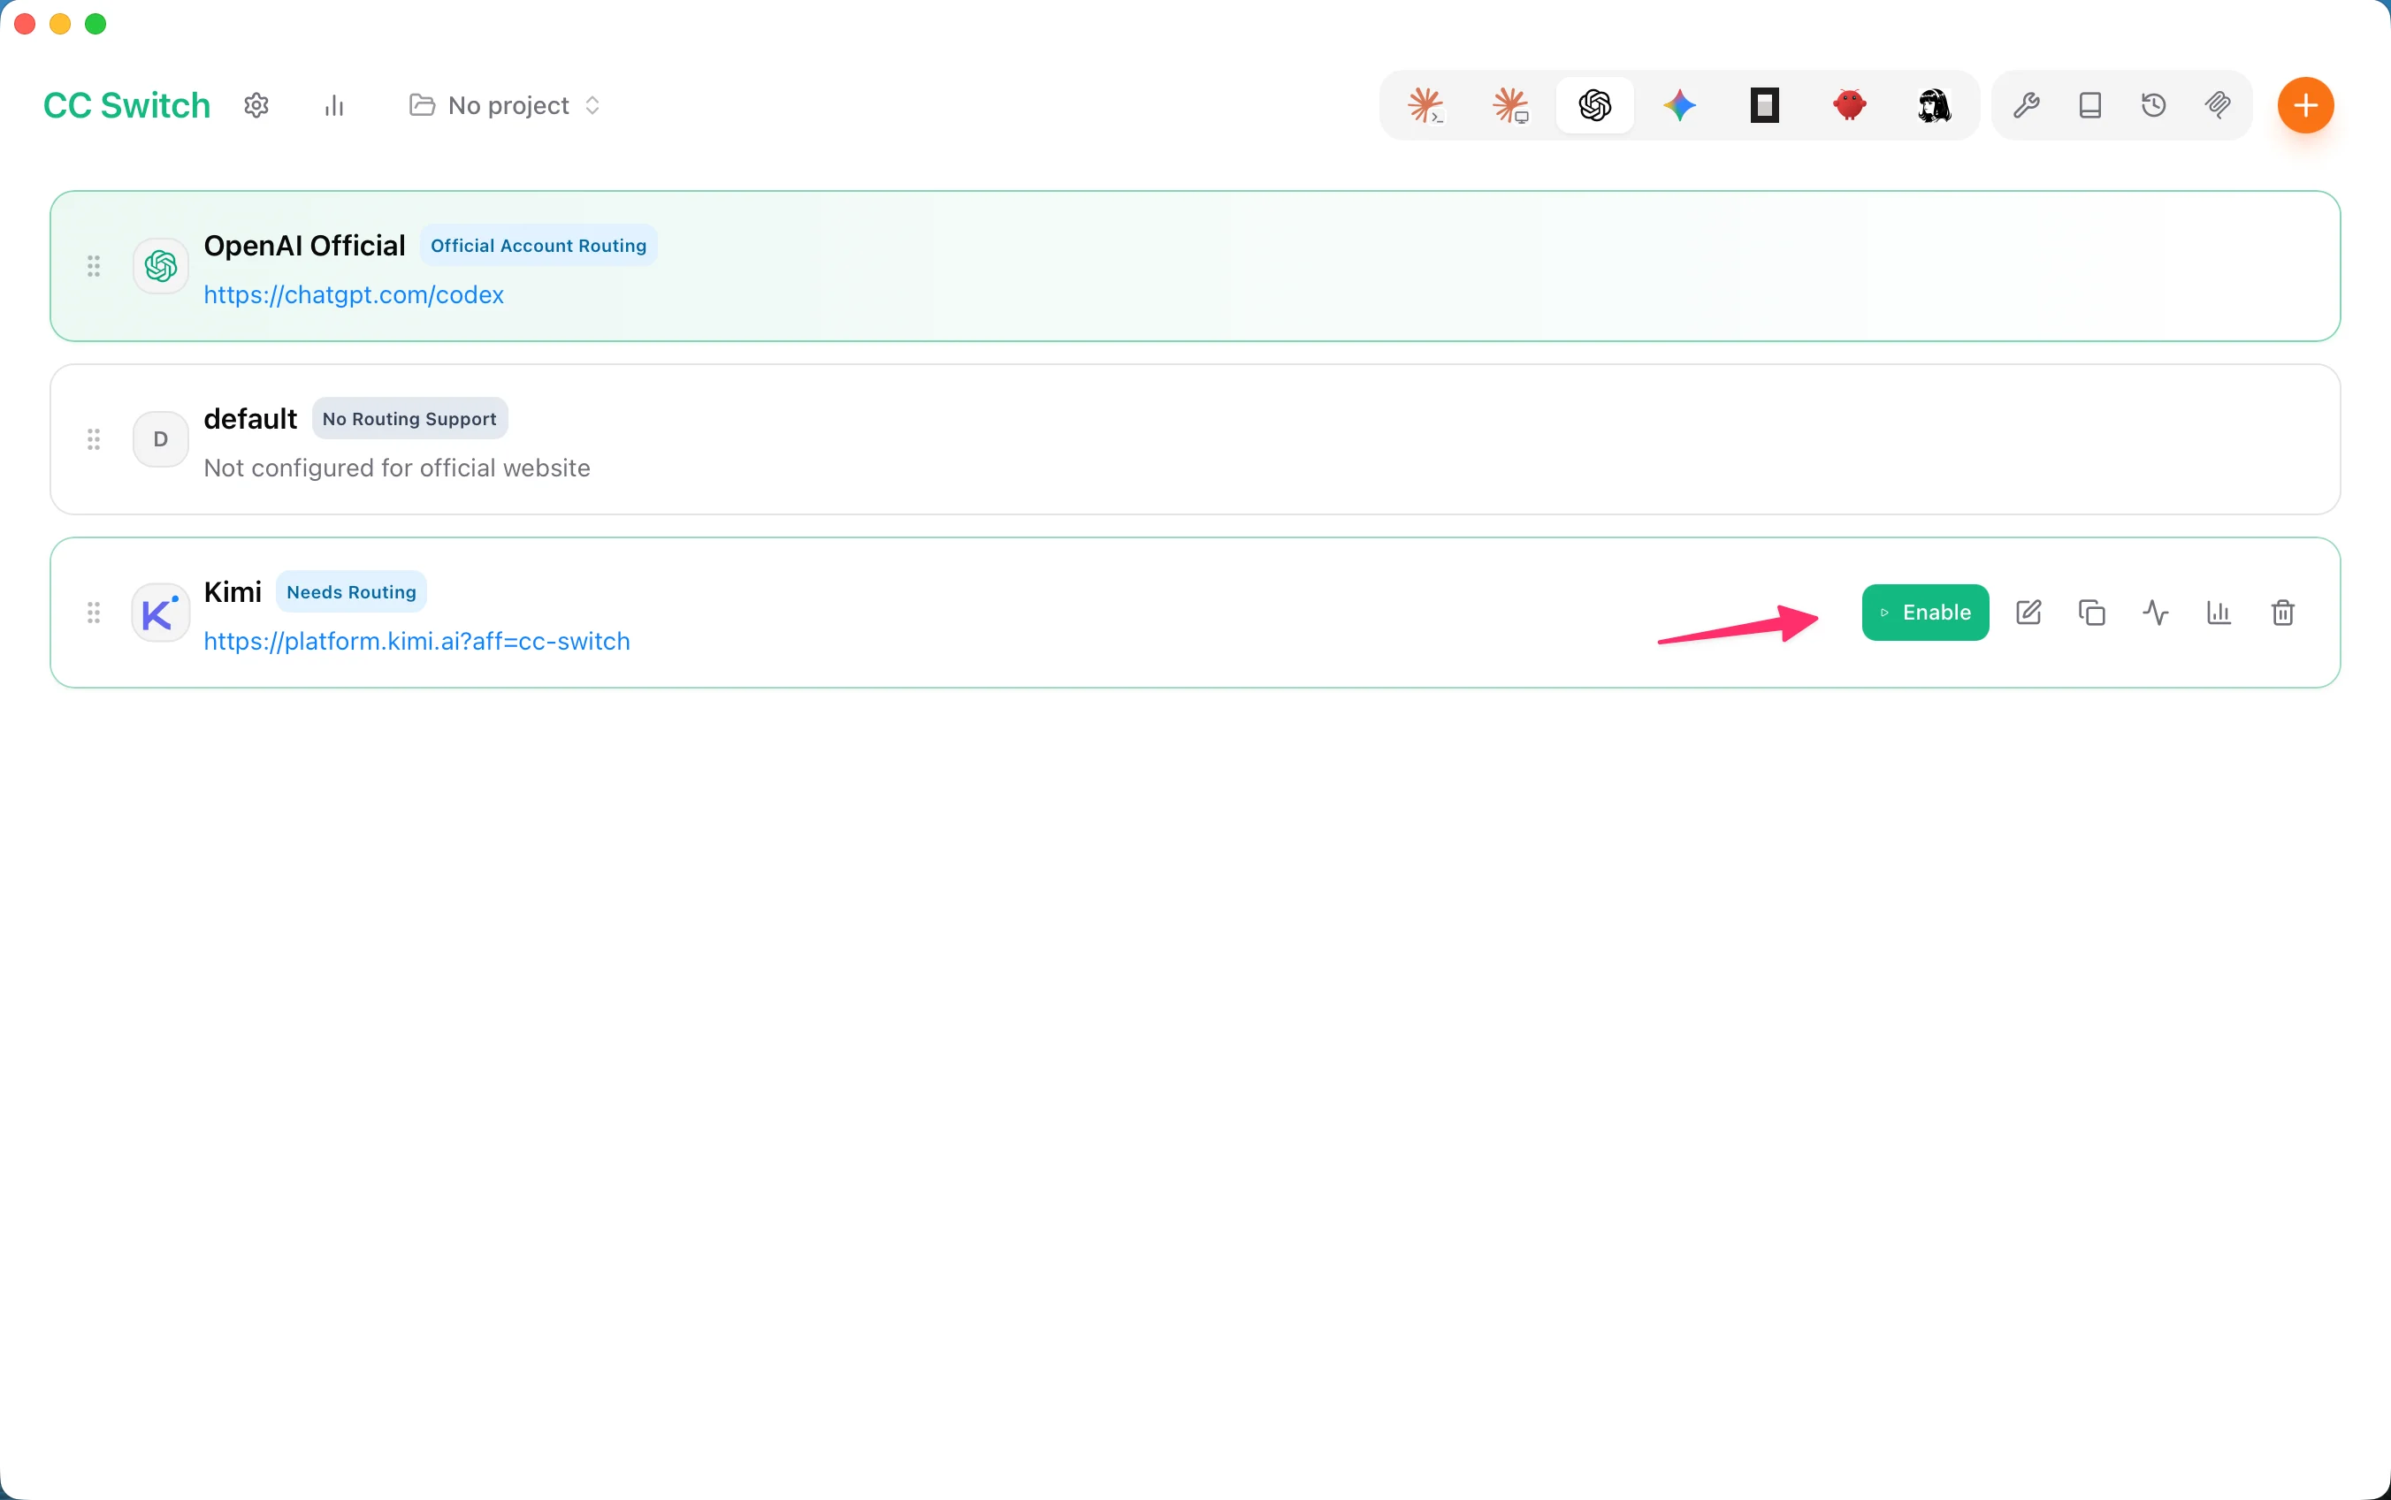Viewport: 2391px width, 1500px height.
Task: Duplicate the Kimi provider
Action: tap(2092, 612)
